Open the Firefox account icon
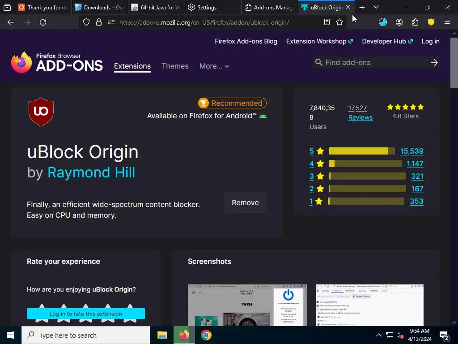 399,22
